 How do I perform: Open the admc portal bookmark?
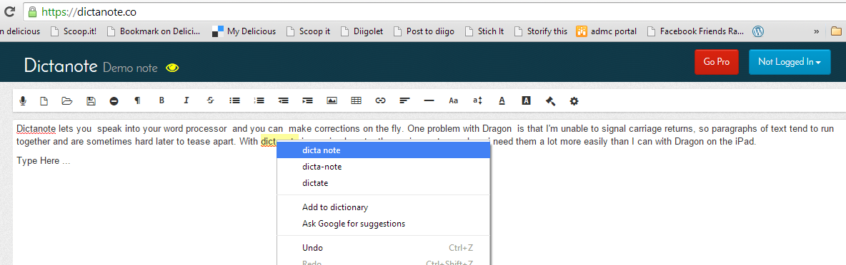(x=607, y=31)
